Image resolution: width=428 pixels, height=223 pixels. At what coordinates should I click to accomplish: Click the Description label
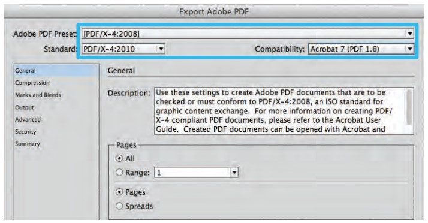(129, 93)
